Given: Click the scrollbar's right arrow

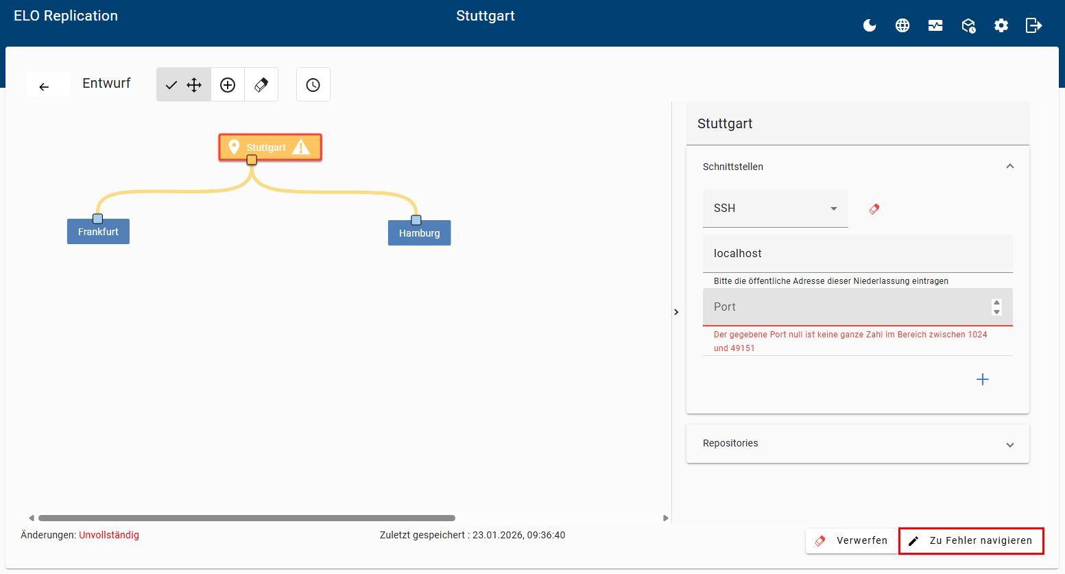Looking at the screenshot, I should pos(665,518).
